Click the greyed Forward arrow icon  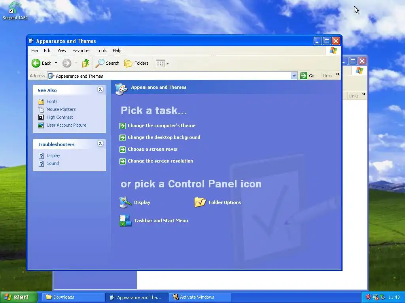point(67,63)
